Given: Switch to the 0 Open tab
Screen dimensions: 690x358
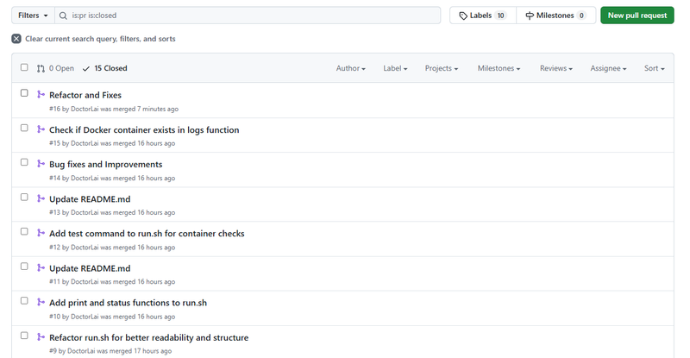Looking at the screenshot, I should pyautogui.click(x=55, y=68).
